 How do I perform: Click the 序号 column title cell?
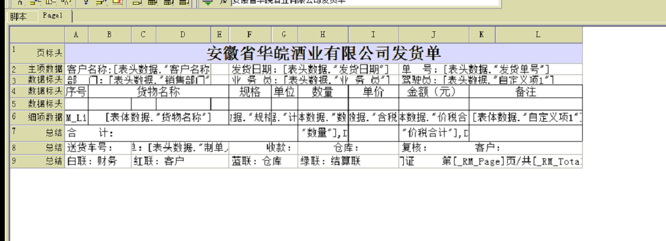click(76, 92)
